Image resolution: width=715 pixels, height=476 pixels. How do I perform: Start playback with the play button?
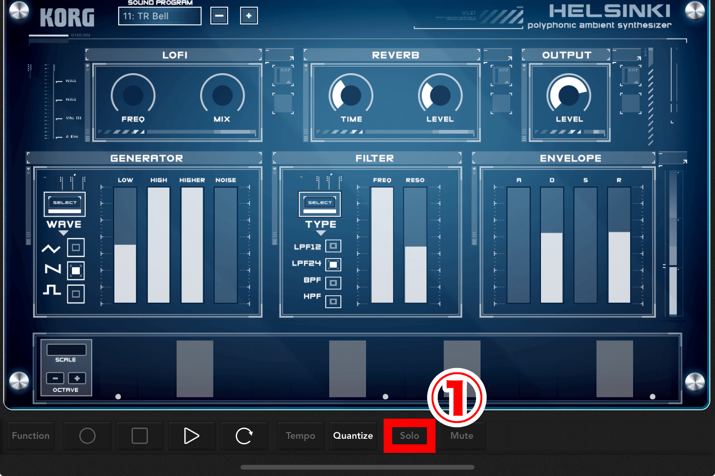(x=192, y=436)
